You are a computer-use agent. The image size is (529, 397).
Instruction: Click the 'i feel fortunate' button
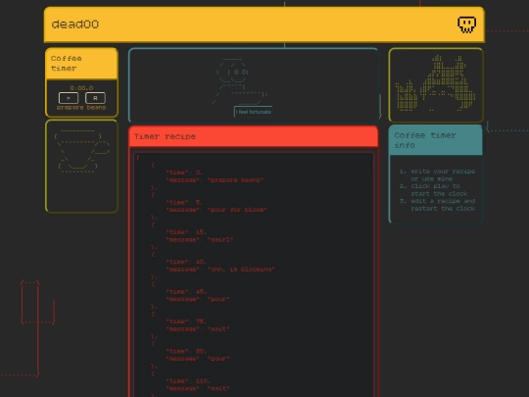(254, 112)
